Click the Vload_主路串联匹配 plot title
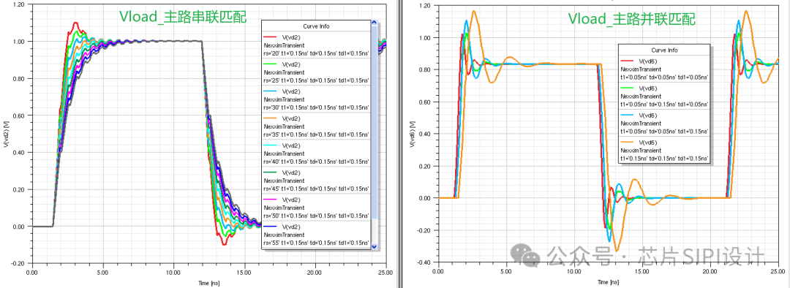This screenshot has height=288, width=790. (183, 17)
